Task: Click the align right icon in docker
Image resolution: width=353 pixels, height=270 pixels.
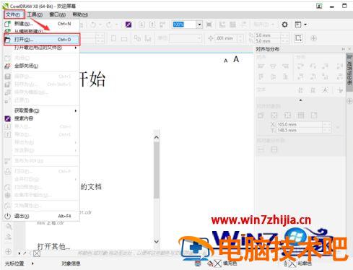Action: pyautogui.click(x=285, y=66)
